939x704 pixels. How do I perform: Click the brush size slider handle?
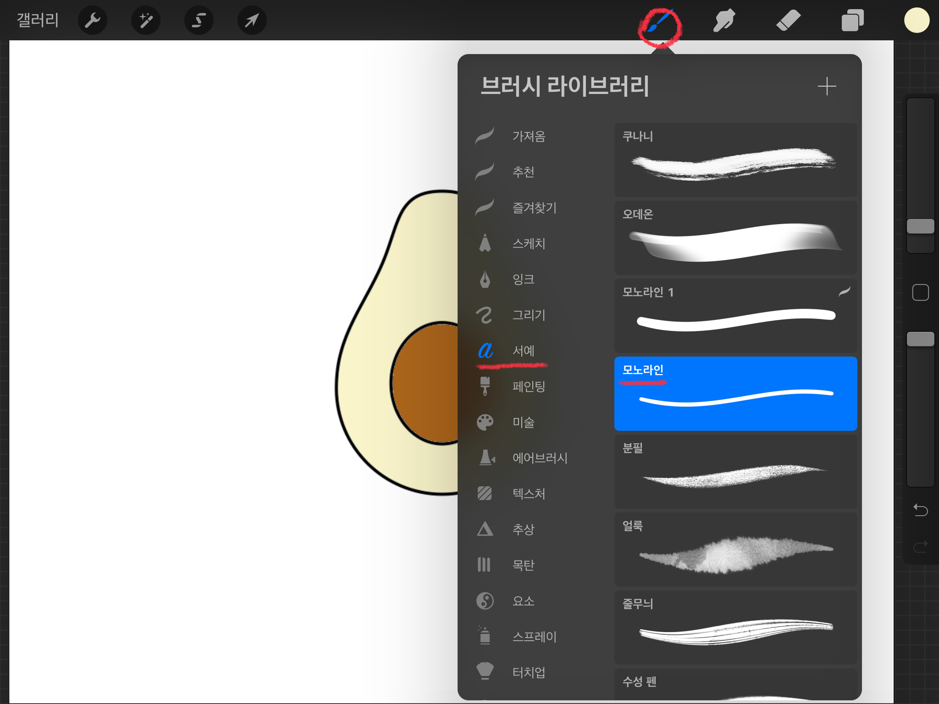[920, 226]
